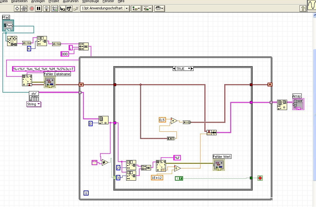Select the To Extended Precision EXT node
The width and height of the screenshot is (316, 207).
click(171, 139)
